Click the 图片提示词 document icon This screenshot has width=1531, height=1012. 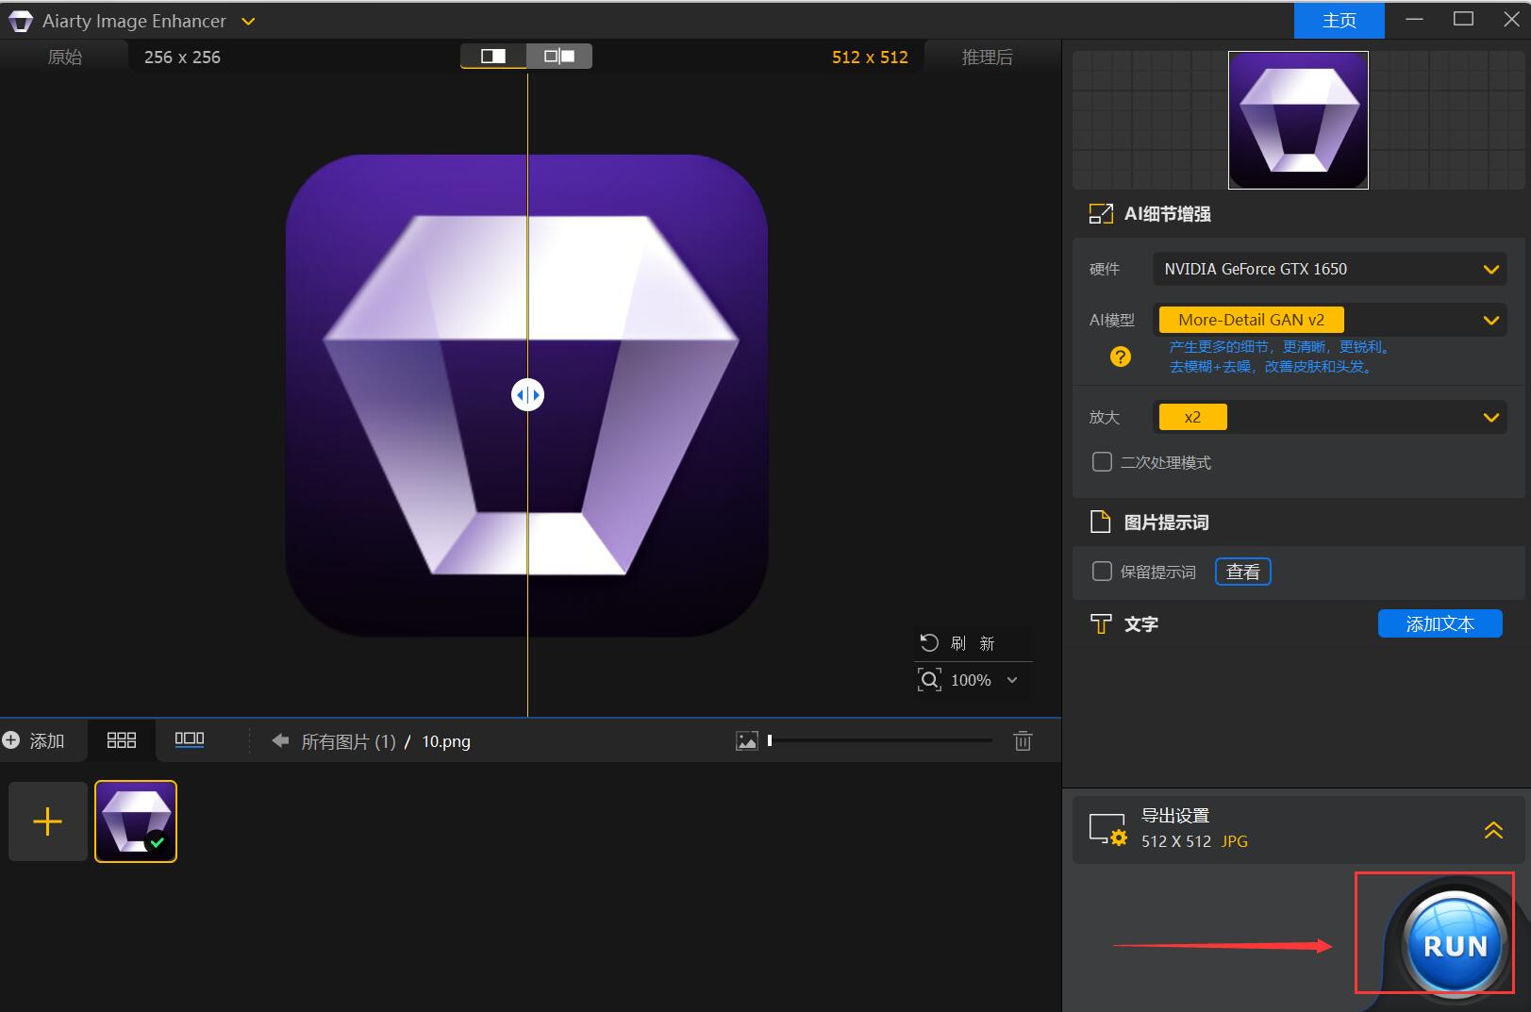click(x=1100, y=522)
